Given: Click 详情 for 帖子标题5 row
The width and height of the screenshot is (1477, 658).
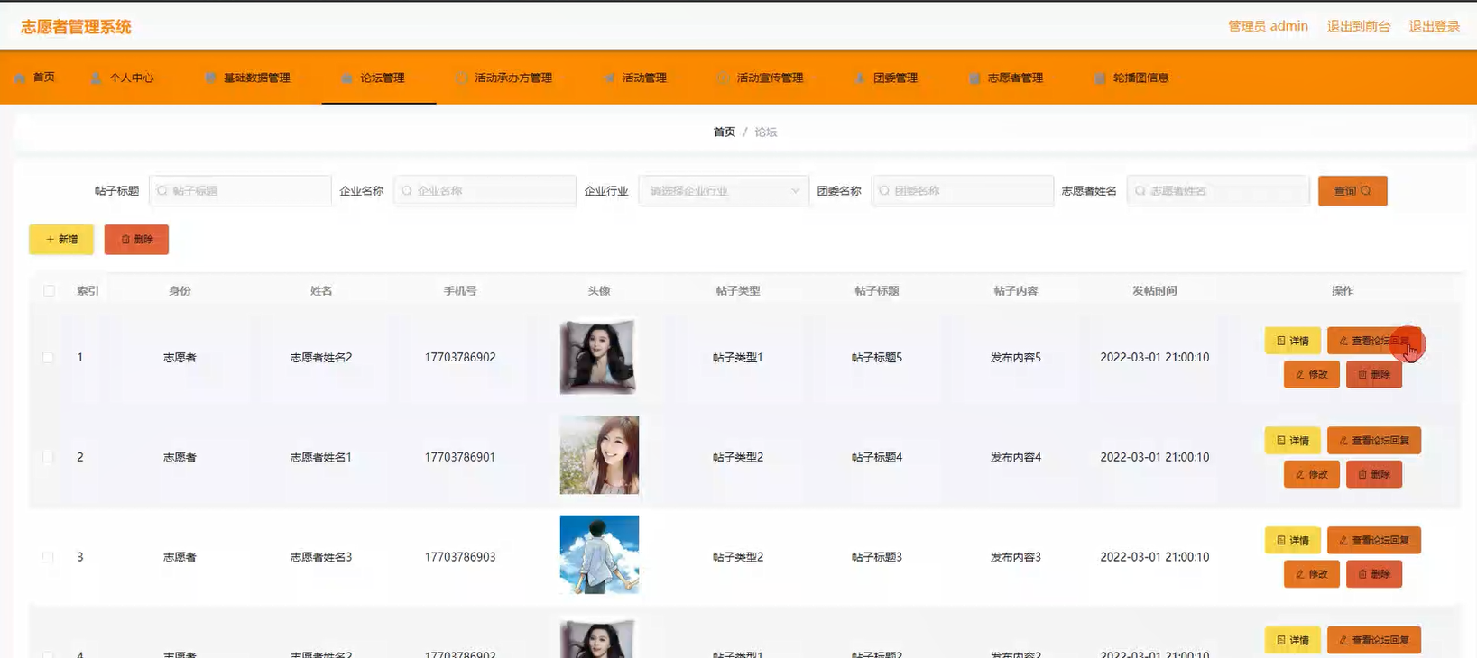Looking at the screenshot, I should point(1292,341).
